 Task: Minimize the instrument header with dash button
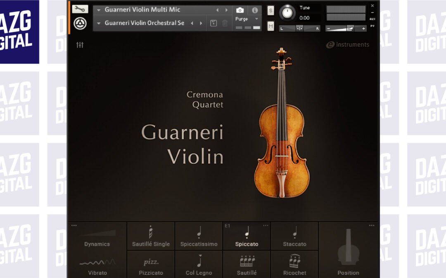pos(372,13)
